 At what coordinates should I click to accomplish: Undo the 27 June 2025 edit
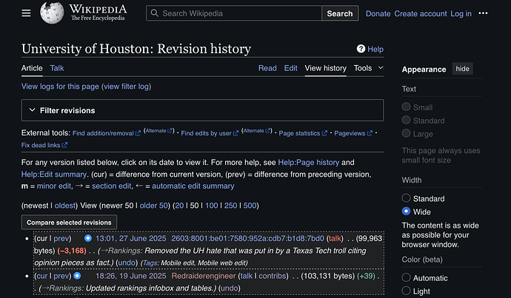[127, 263]
